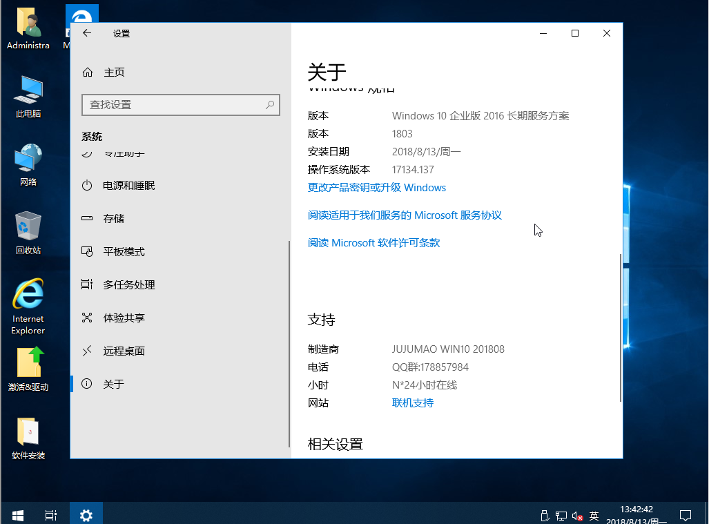Close the 设置 window
The height and width of the screenshot is (524, 709).
click(607, 33)
